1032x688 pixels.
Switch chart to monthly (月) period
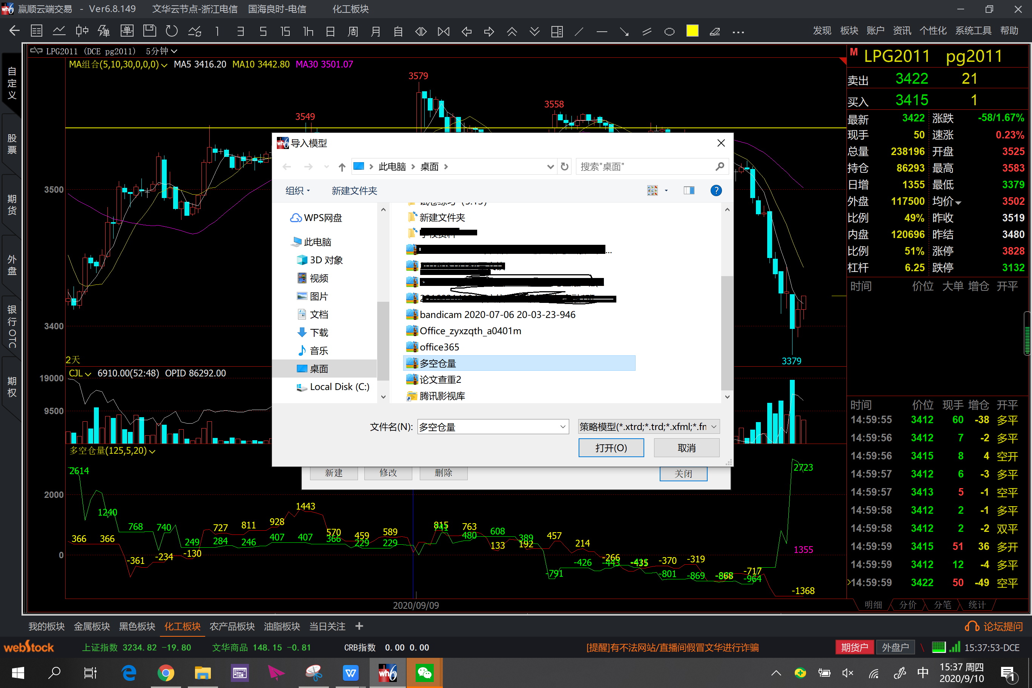pyautogui.click(x=376, y=31)
